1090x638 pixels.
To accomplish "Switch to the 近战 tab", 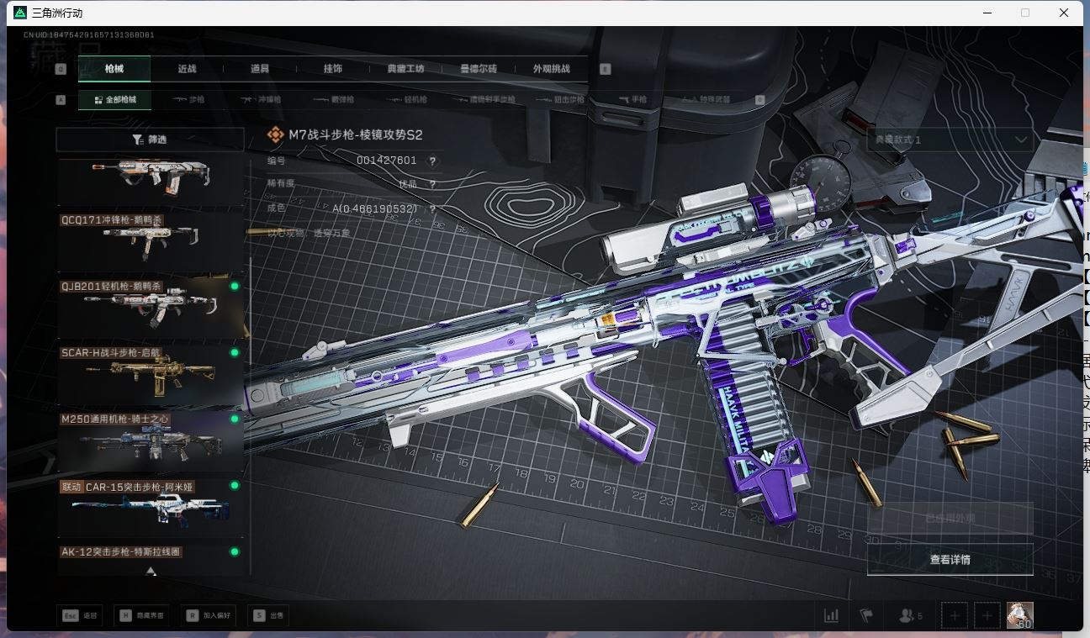I will 186,69.
